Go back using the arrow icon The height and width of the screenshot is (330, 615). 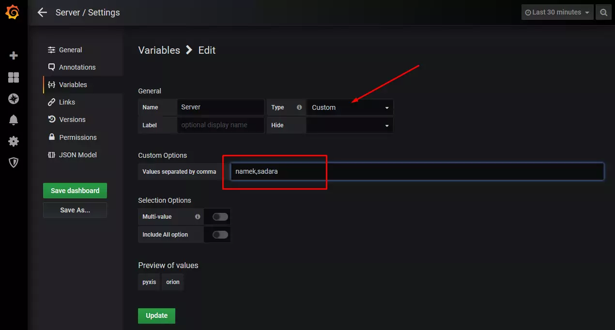click(43, 13)
